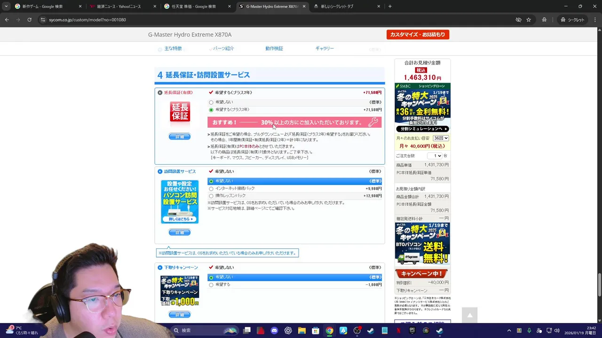Collapse the 延長保証(有償) section header icon
This screenshot has height=338, width=602.
click(x=160, y=93)
